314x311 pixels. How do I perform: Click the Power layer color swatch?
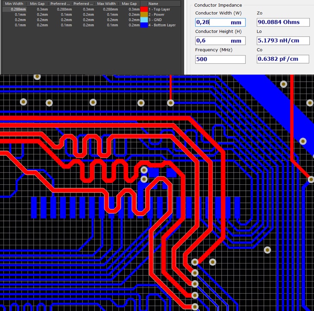(144, 14)
